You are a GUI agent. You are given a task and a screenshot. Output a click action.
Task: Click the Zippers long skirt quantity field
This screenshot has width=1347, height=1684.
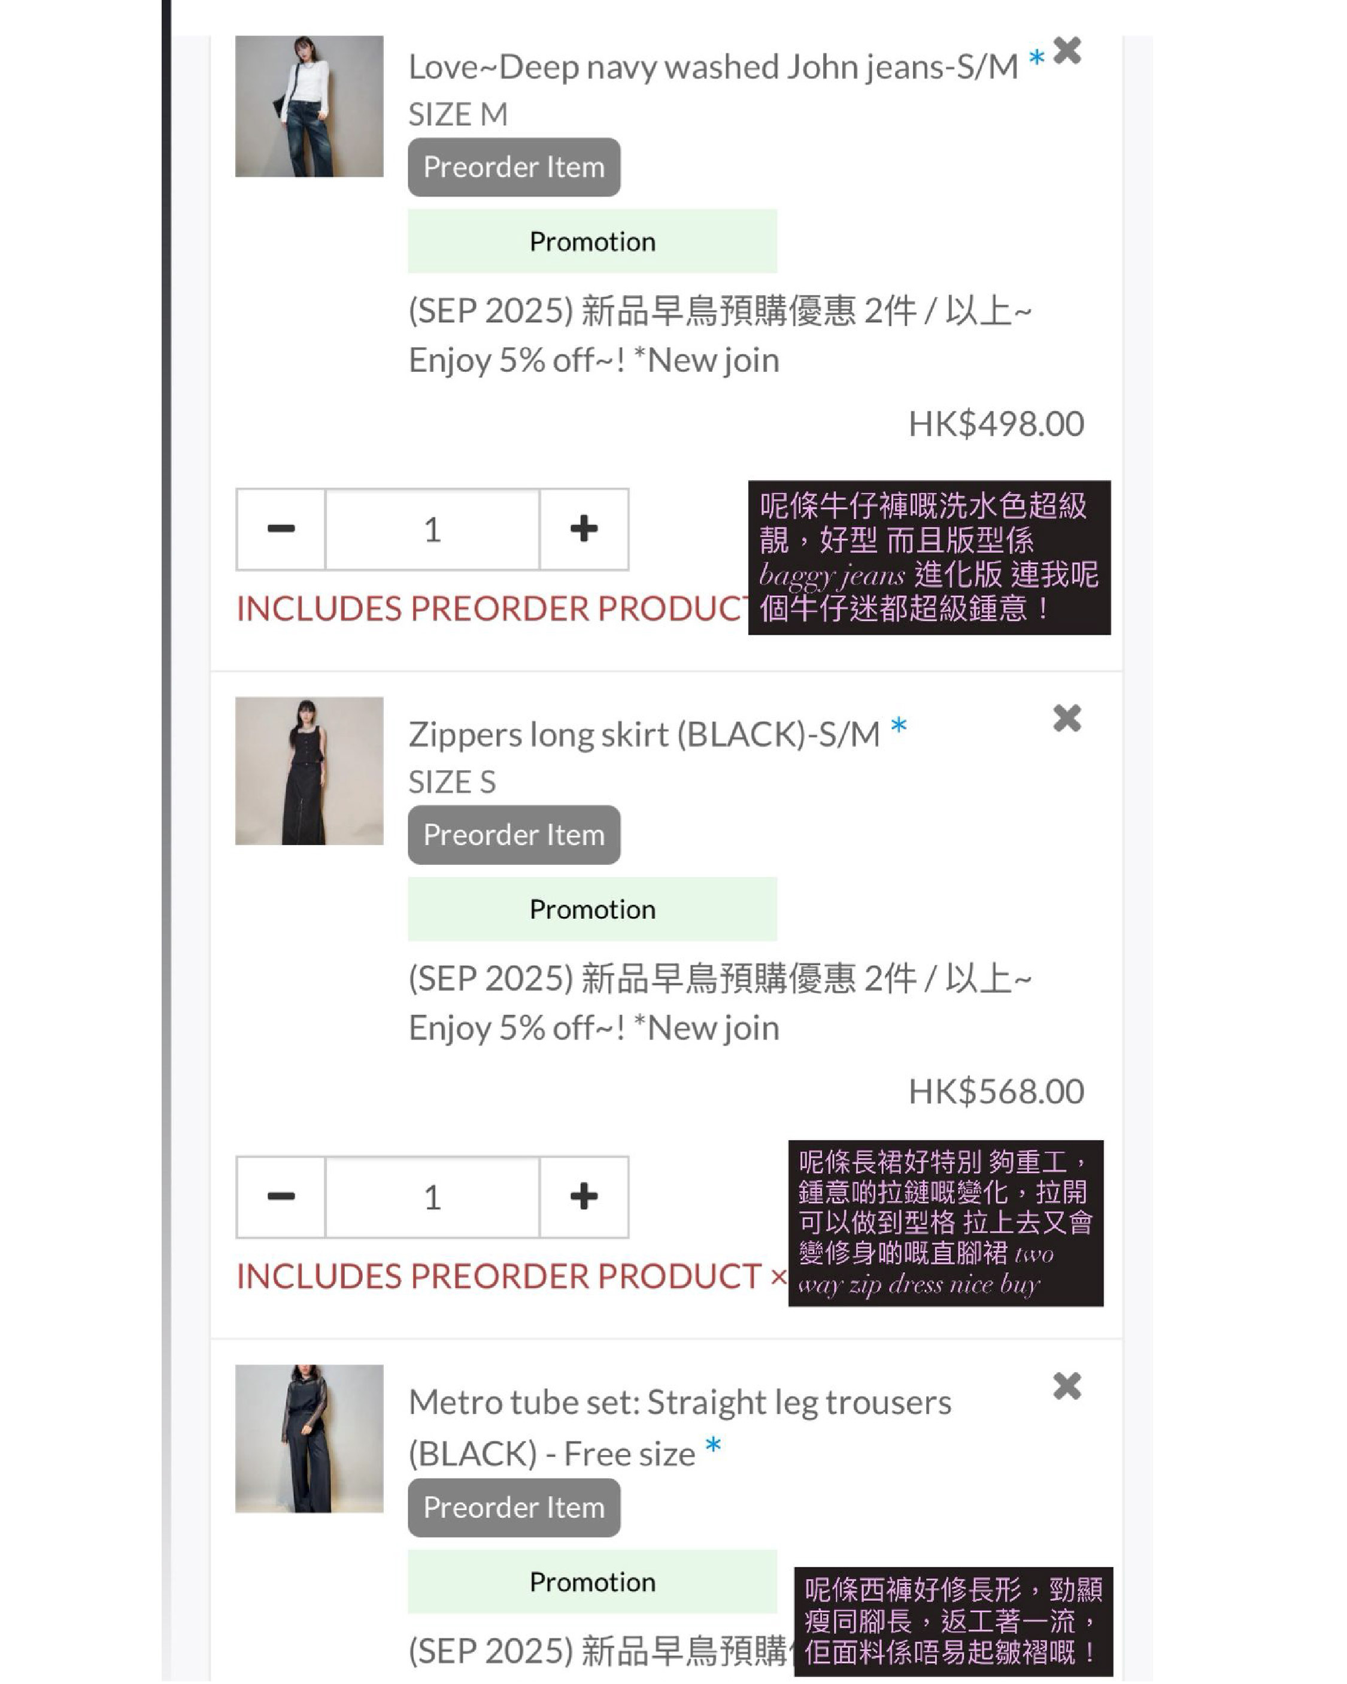[x=433, y=1197]
